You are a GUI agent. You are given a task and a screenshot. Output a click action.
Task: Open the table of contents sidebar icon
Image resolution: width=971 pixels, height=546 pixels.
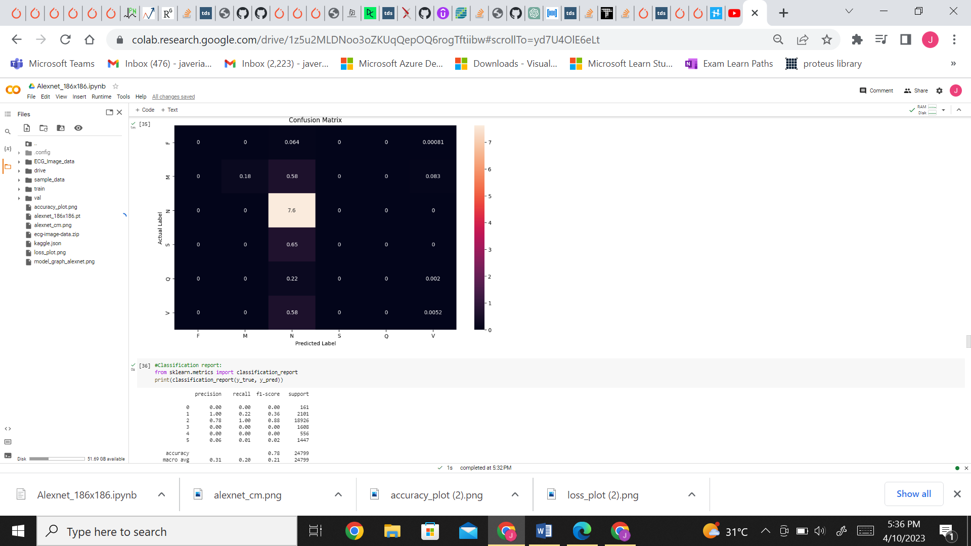8,114
